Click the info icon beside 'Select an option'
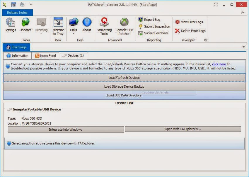The image size is (249, 177). pos(9,143)
